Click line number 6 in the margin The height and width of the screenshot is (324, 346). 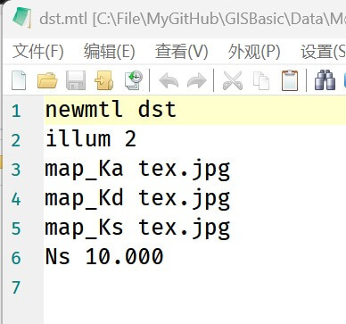pyautogui.click(x=16, y=258)
